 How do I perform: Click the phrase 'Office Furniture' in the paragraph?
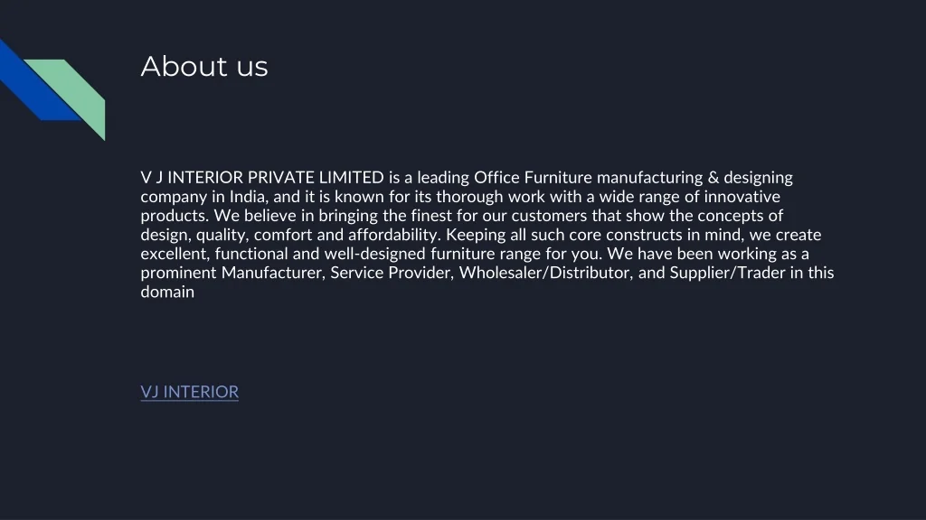click(x=533, y=177)
